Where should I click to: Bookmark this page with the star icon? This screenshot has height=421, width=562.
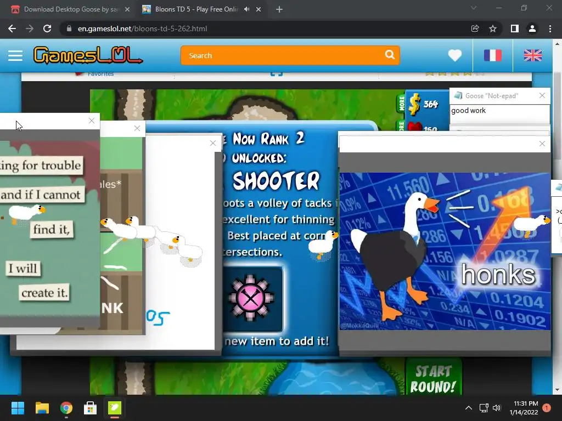pos(493,29)
